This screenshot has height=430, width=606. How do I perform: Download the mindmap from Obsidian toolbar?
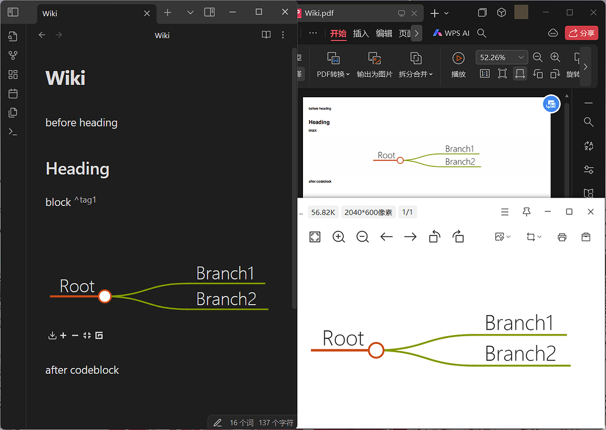(x=52, y=335)
